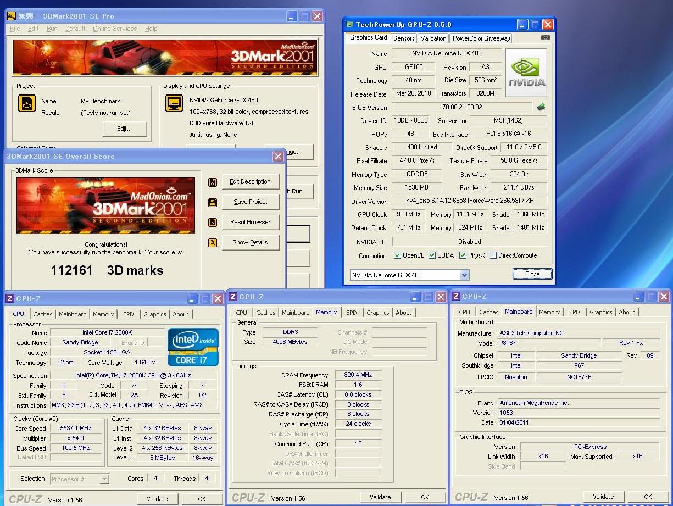Click the Edit Description icon
Viewport: 673px width, 506px height.
click(213, 182)
